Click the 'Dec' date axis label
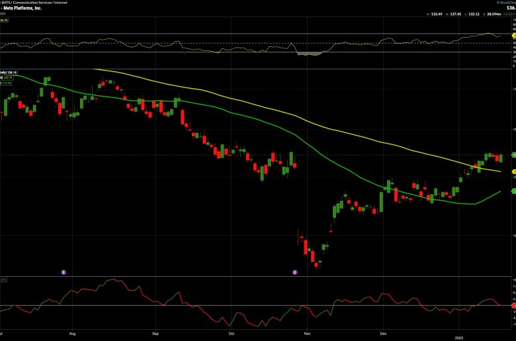 383,334
